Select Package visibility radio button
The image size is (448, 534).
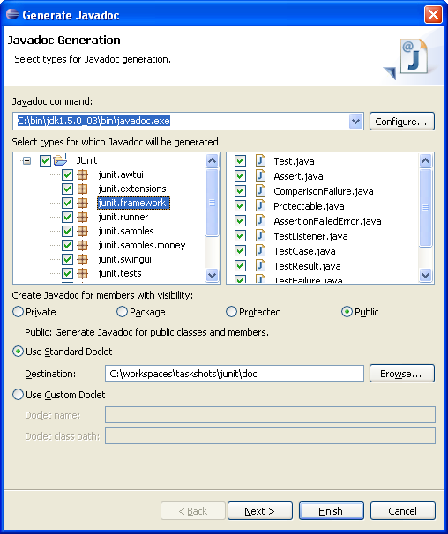(122, 312)
